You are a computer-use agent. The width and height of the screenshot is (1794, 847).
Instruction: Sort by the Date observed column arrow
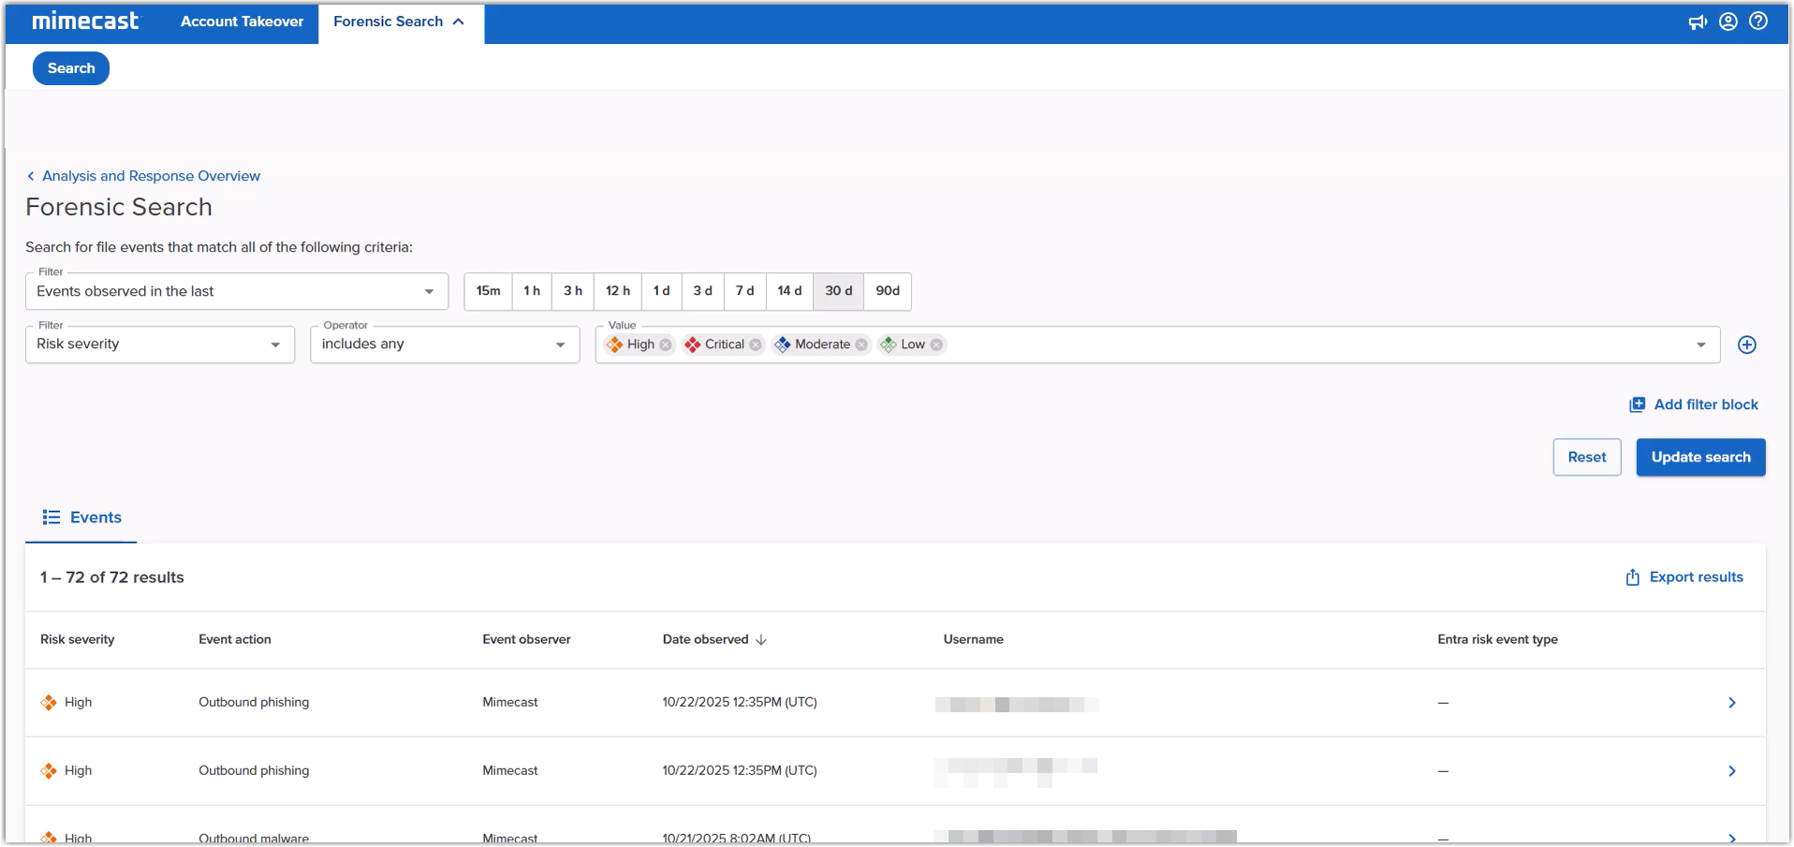(x=761, y=639)
